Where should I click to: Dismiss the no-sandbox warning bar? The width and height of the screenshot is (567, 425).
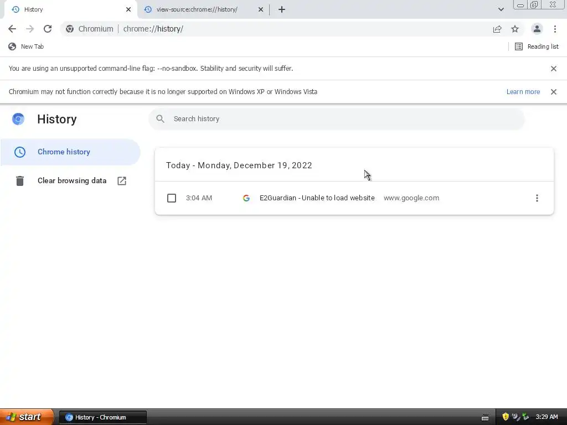[x=553, y=69]
